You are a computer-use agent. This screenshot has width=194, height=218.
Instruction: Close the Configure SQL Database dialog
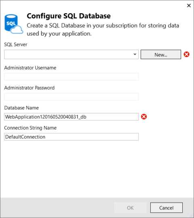click(x=189, y=6)
